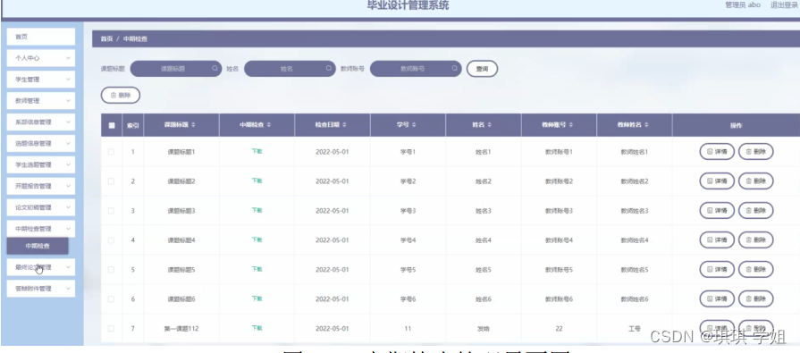Image resolution: width=800 pixels, height=353 pixels.
Task: Select the 第一课题112 title cell
Action: coord(181,329)
